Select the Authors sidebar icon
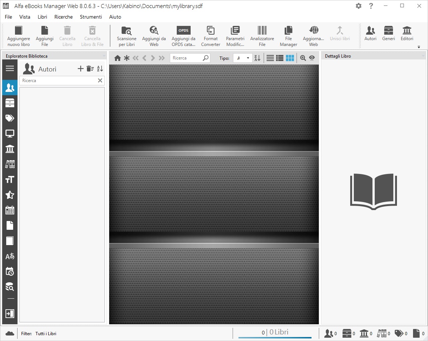 point(10,88)
